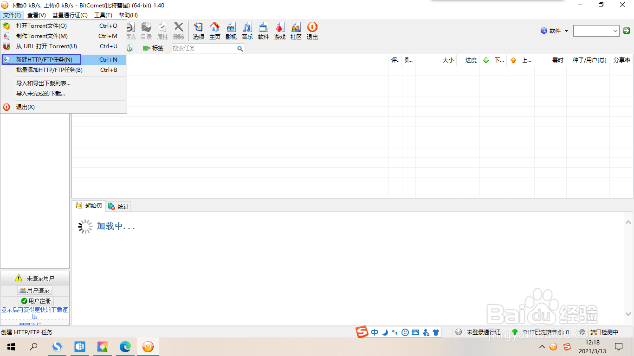Open the 工具(T) menu
The width and height of the screenshot is (634, 356).
(x=103, y=15)
